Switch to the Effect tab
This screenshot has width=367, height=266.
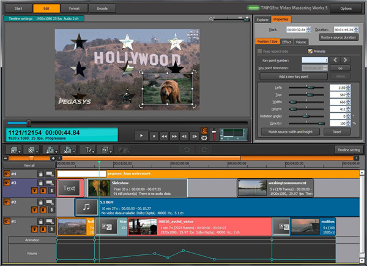tap(286, 42)
